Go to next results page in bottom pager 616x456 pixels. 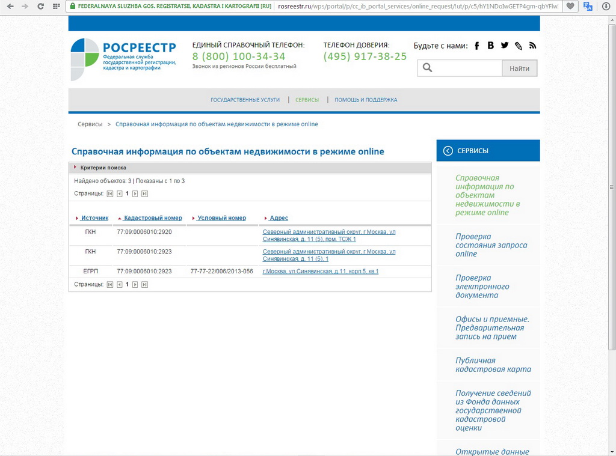[135, 284]
